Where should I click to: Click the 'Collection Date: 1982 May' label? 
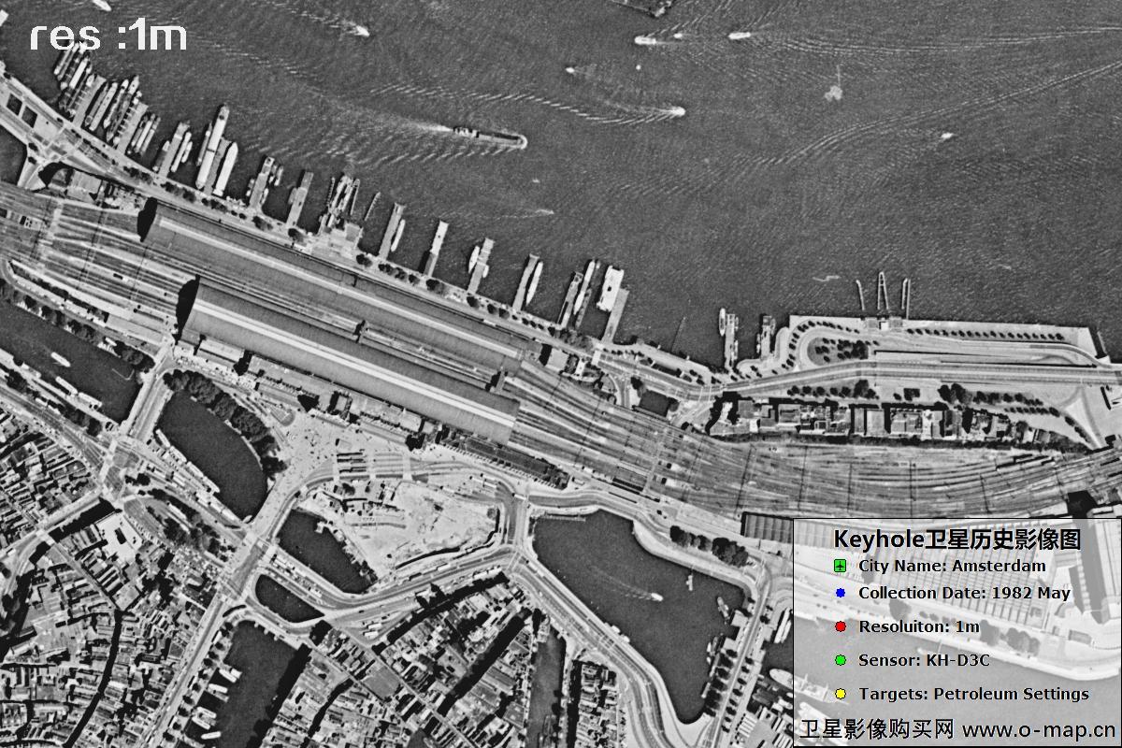(964, 593)
